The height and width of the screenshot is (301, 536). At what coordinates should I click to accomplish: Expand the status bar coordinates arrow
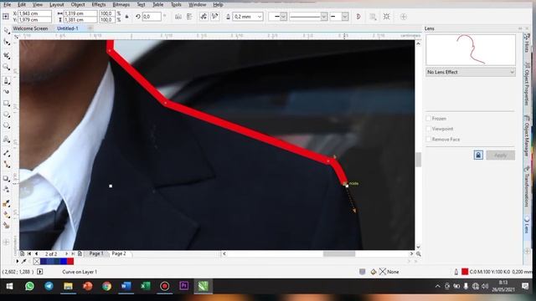pos(40,272)
